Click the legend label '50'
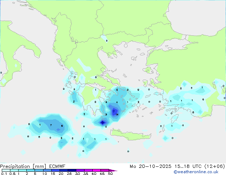Image resolution: width=226 pixels, height=175 pixels. point(110,174)
